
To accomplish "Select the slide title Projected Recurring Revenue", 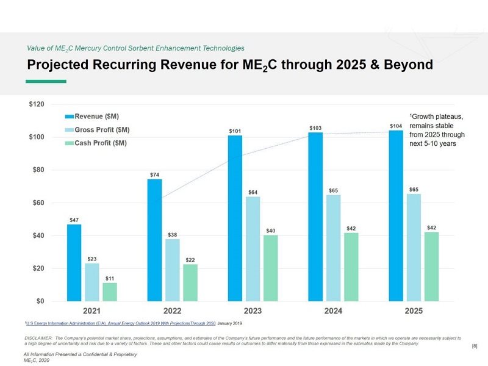I will [x=229, y=65].
